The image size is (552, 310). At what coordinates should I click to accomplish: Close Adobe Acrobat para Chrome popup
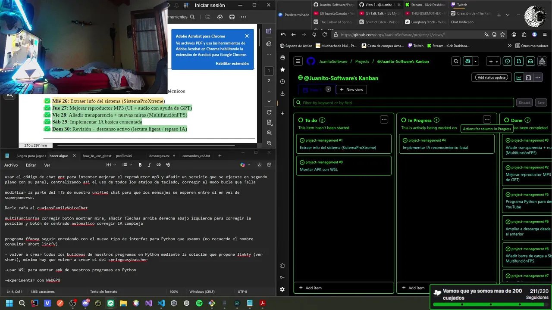coord(247,36)
